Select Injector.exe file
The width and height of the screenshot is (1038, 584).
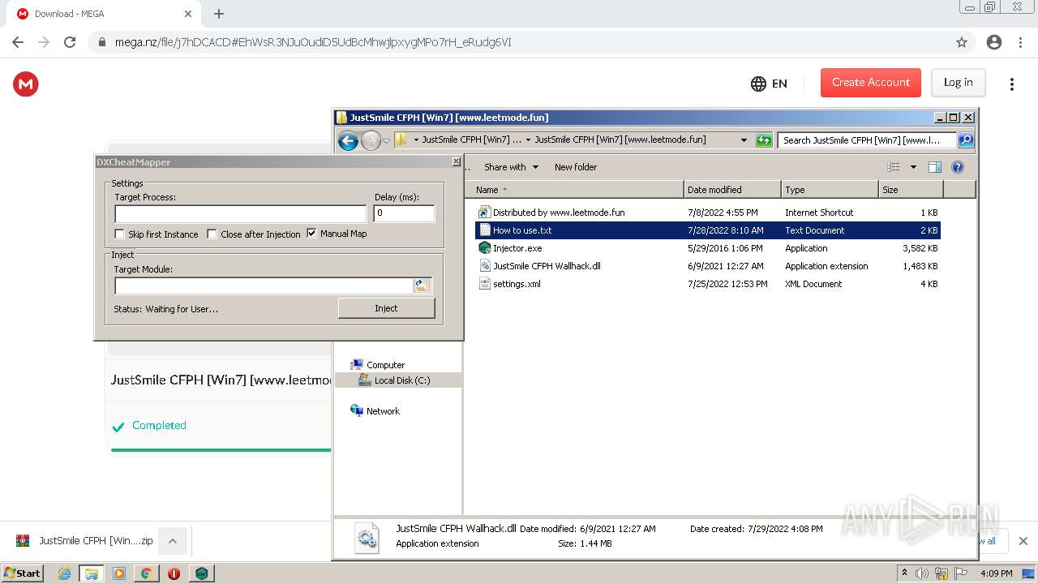pos(517,248)
